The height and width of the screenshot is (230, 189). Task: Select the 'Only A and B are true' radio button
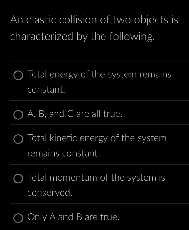coord(19,217)
